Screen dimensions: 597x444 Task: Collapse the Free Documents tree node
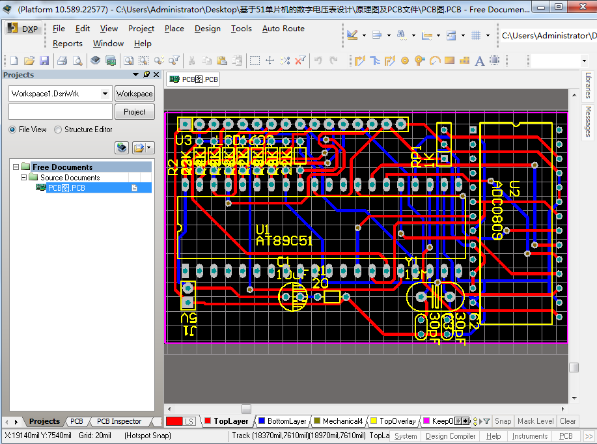pyautogui.click(x=16, y=167)
